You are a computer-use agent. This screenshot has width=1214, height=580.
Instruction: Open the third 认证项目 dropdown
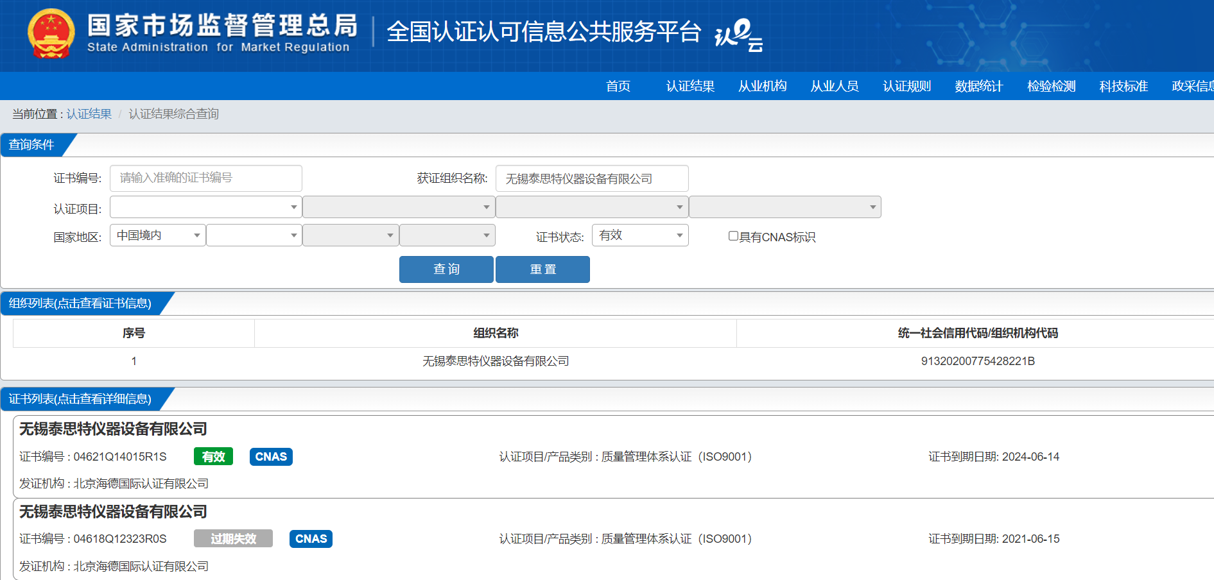pyautogui.click(x=592, y=207)
